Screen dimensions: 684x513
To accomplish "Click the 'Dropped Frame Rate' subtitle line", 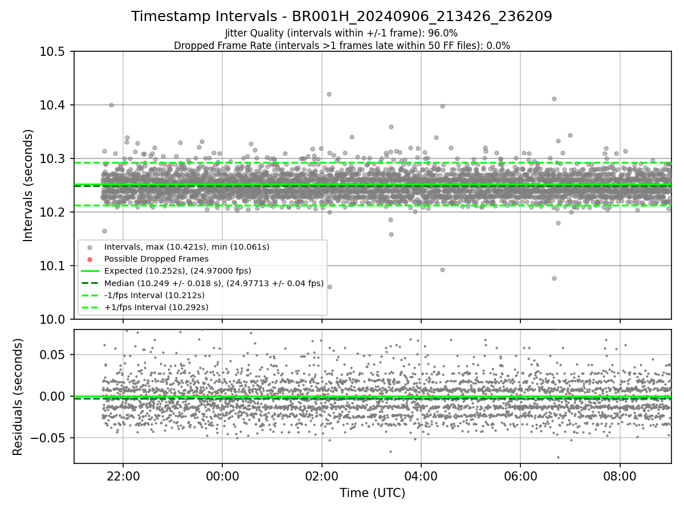I will pyautogui.click(x=341, y=46).
